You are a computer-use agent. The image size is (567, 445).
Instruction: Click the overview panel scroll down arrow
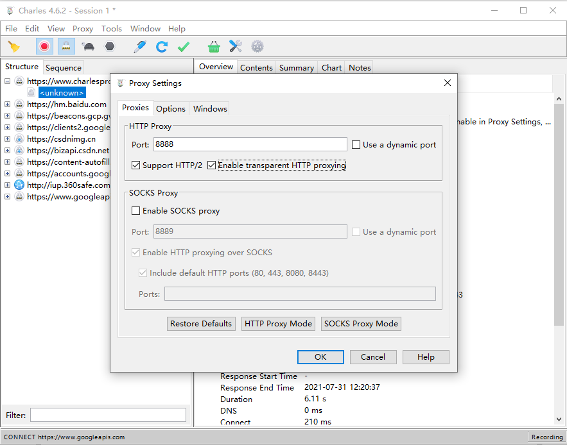coord(559,419)
